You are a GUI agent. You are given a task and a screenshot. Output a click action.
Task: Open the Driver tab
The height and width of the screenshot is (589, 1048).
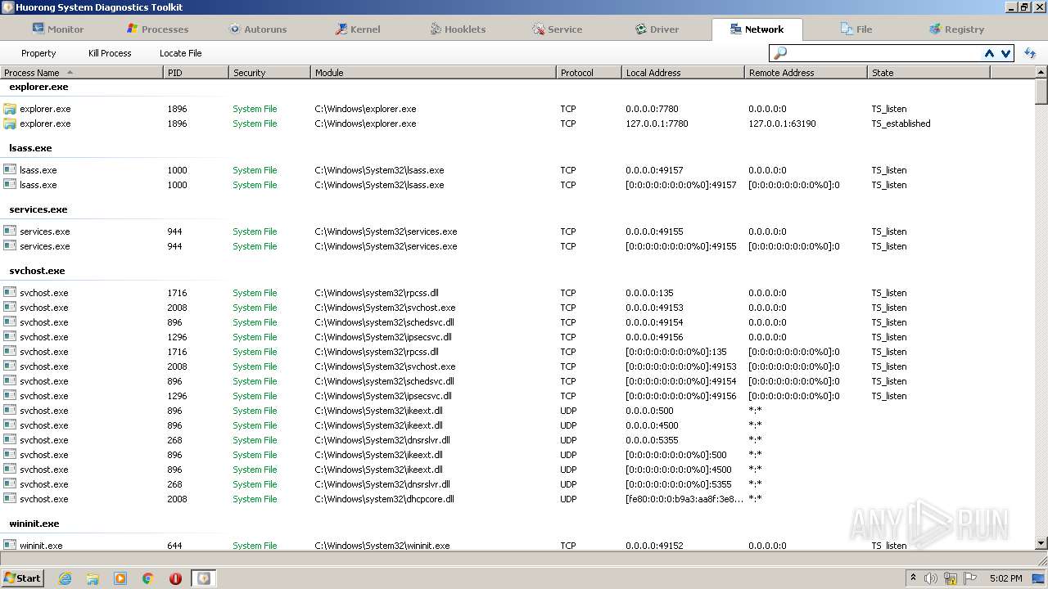click(657, 29)
